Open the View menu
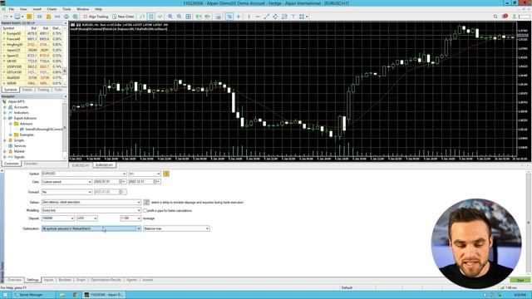Screen dimensions: 532x299 (x=23, y=9)
